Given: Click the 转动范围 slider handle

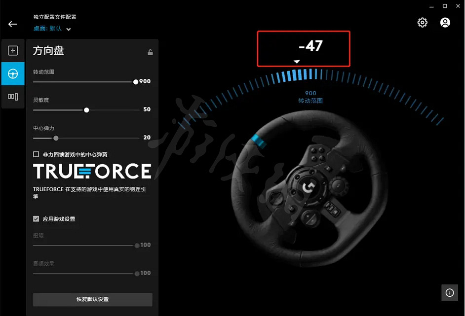Looking at the screenshot, I should coord(136,82).
